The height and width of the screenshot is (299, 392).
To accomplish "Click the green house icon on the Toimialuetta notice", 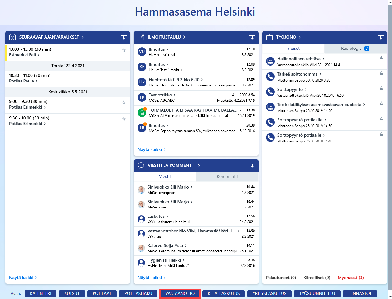I will (x=142, y=113).
